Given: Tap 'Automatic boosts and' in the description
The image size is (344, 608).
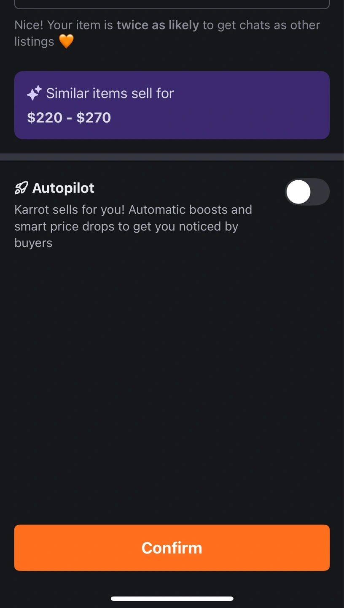Looking at the screenshot, I should click(x=190, y=209).
